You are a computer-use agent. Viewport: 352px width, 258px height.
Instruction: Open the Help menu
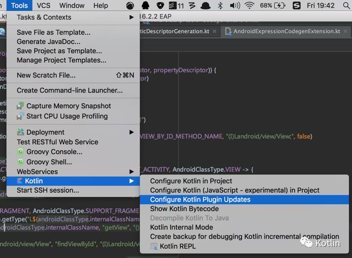[101, 5]
